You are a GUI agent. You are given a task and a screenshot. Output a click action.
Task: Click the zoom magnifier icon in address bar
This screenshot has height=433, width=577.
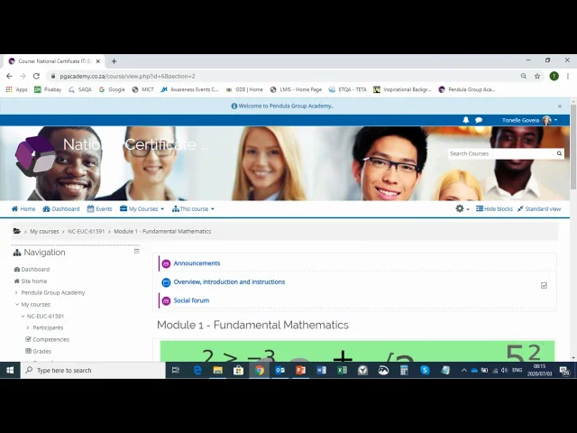click(x=523, y=76)
